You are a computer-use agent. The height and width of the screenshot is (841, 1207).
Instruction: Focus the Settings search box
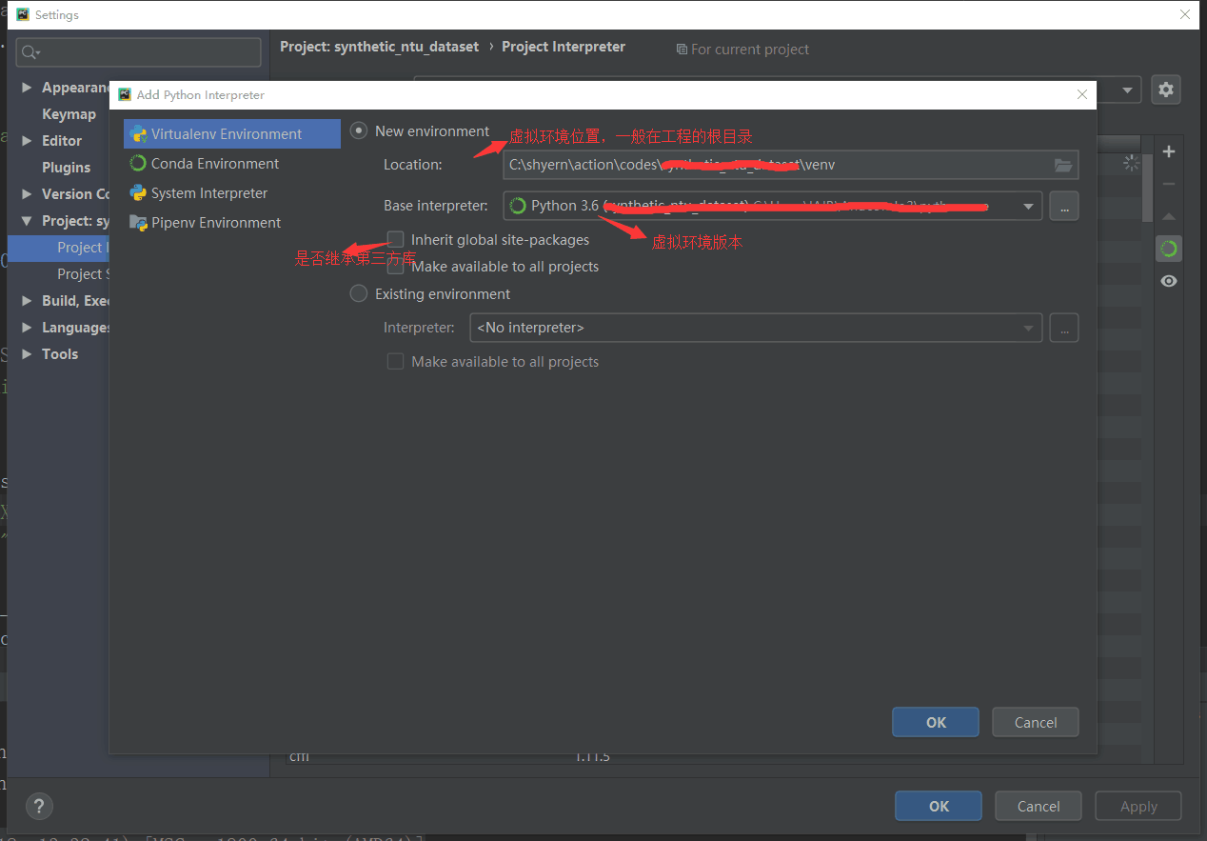[x=139, y=52]
